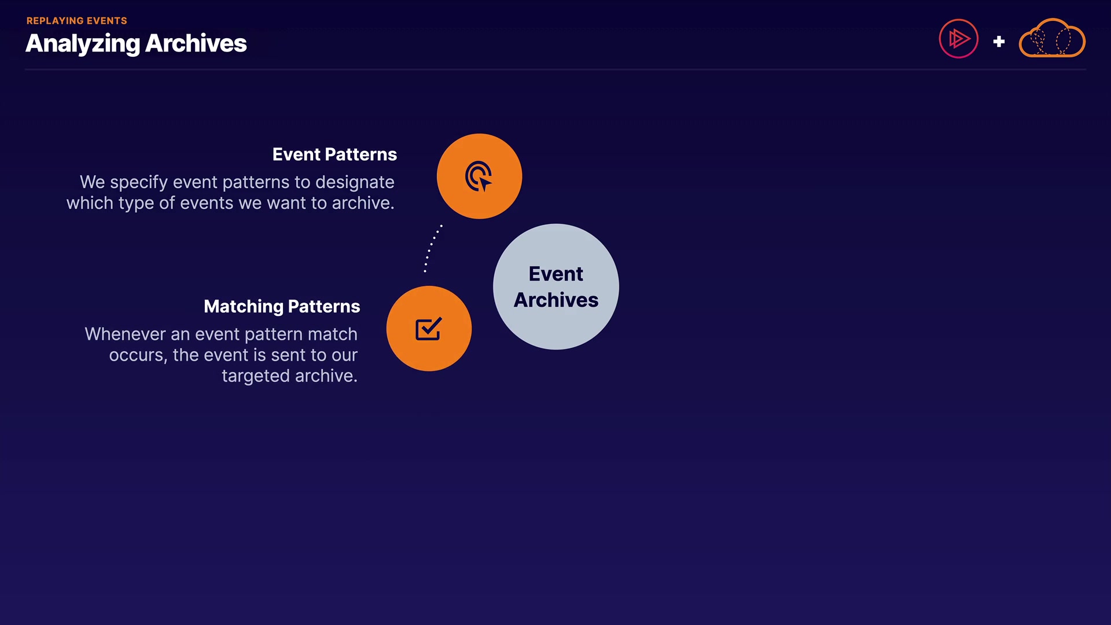The image size is (1111, 625).
Task: Click the word 'Event' inside the gray circle
Action: 555,274
